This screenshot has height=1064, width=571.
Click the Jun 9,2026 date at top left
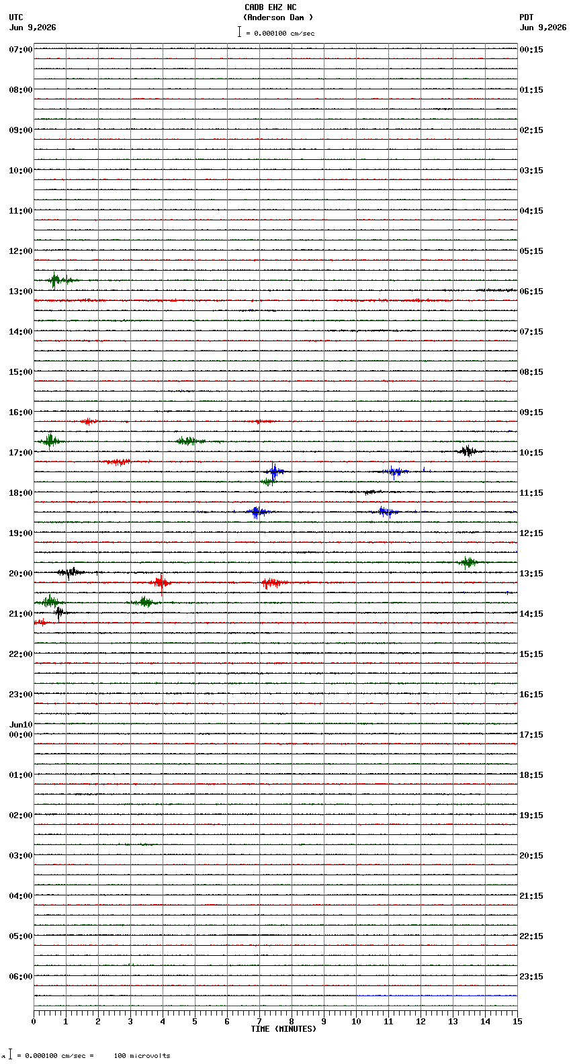(x=33, y=28)
